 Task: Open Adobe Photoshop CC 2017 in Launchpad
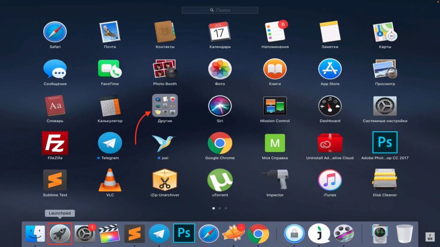385,142
